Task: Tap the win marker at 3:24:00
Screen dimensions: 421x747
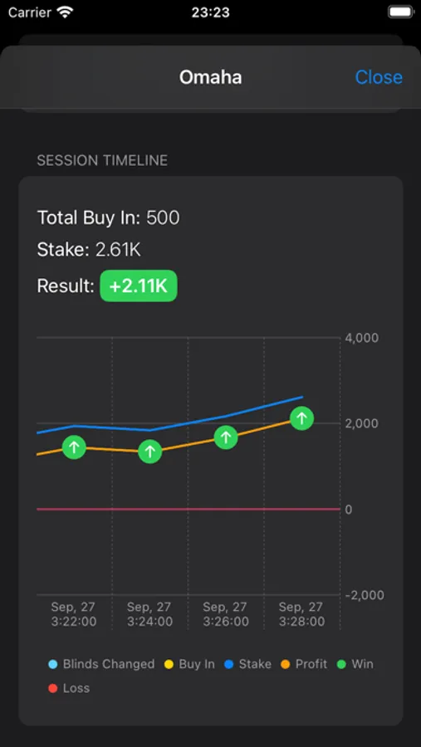Action: [150, 452]
